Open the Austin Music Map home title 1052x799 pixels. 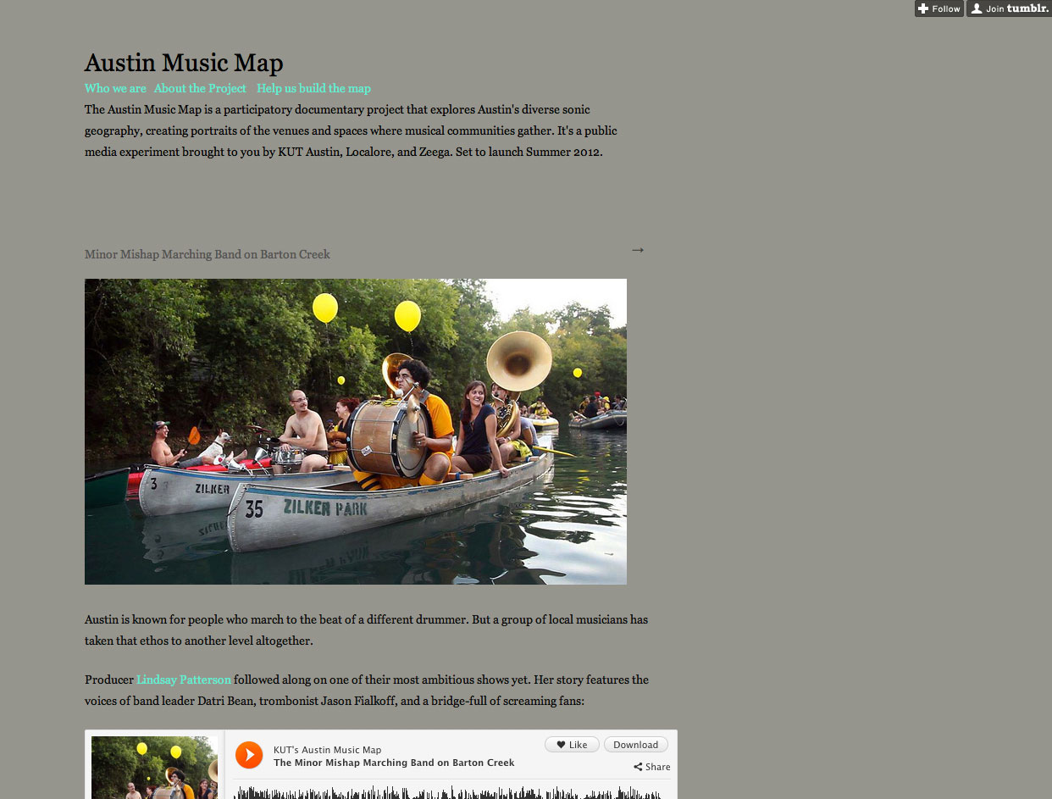pyautogui.click(x=184, y=63)
